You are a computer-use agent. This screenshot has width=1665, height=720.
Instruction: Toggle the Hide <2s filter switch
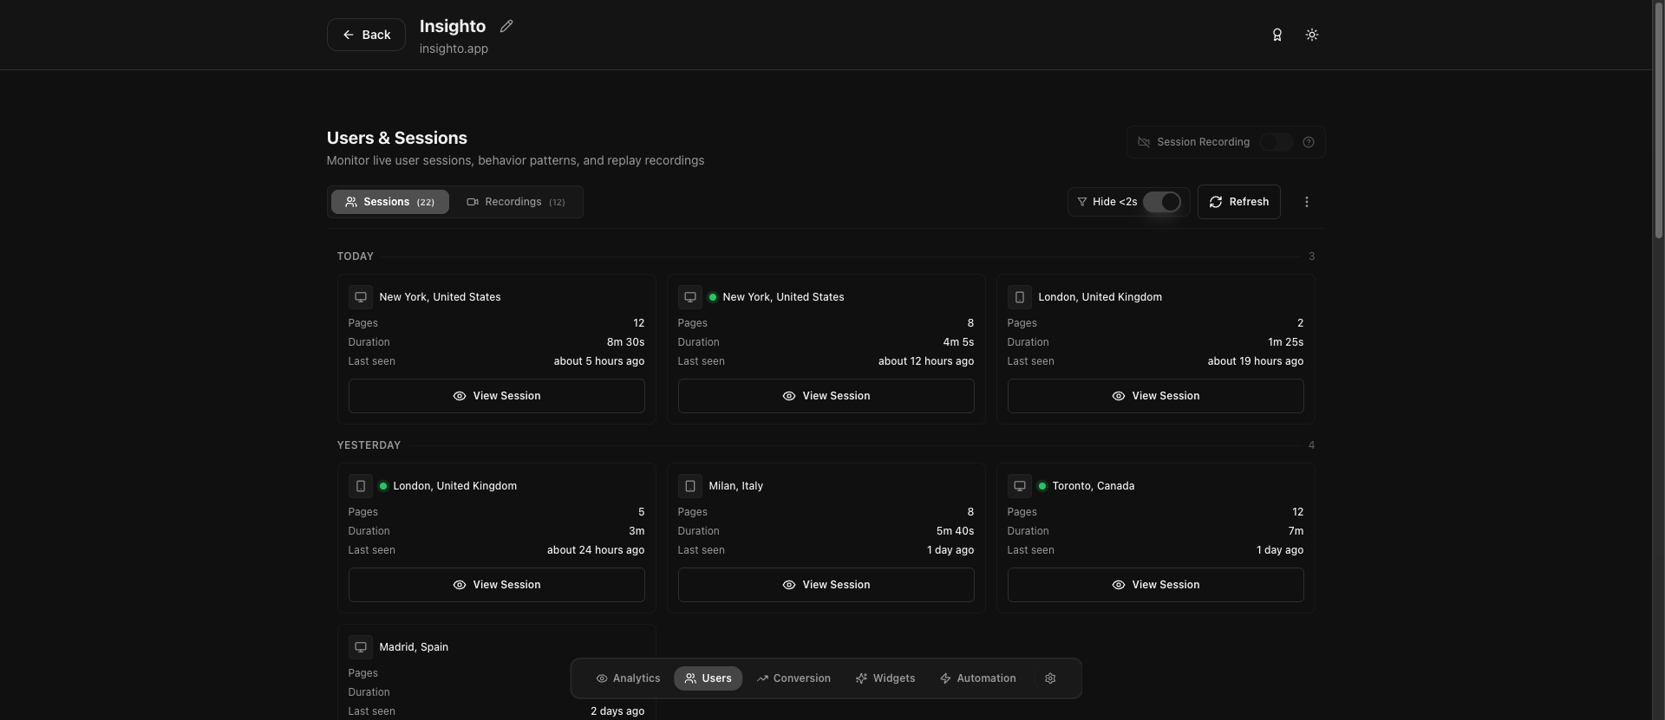click(1161, 202)
